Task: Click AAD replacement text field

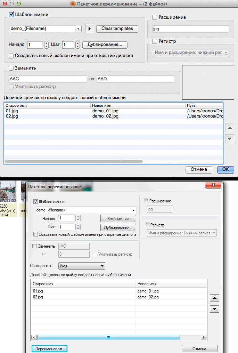Action: click(x=136, y=79)
